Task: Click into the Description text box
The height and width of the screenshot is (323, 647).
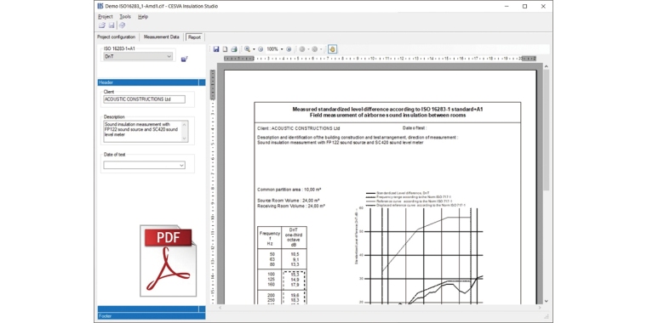Action: point(142,132)
